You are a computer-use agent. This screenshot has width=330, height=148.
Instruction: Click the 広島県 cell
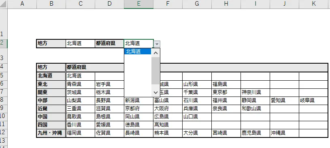tap(168, 117)
